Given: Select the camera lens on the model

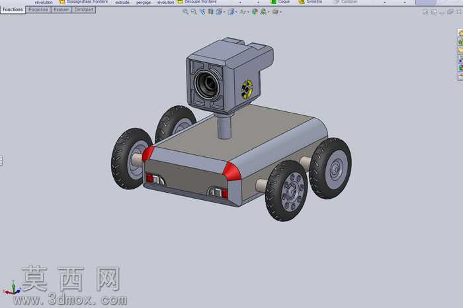Looking at the screenshot, I should click(208, 84).
